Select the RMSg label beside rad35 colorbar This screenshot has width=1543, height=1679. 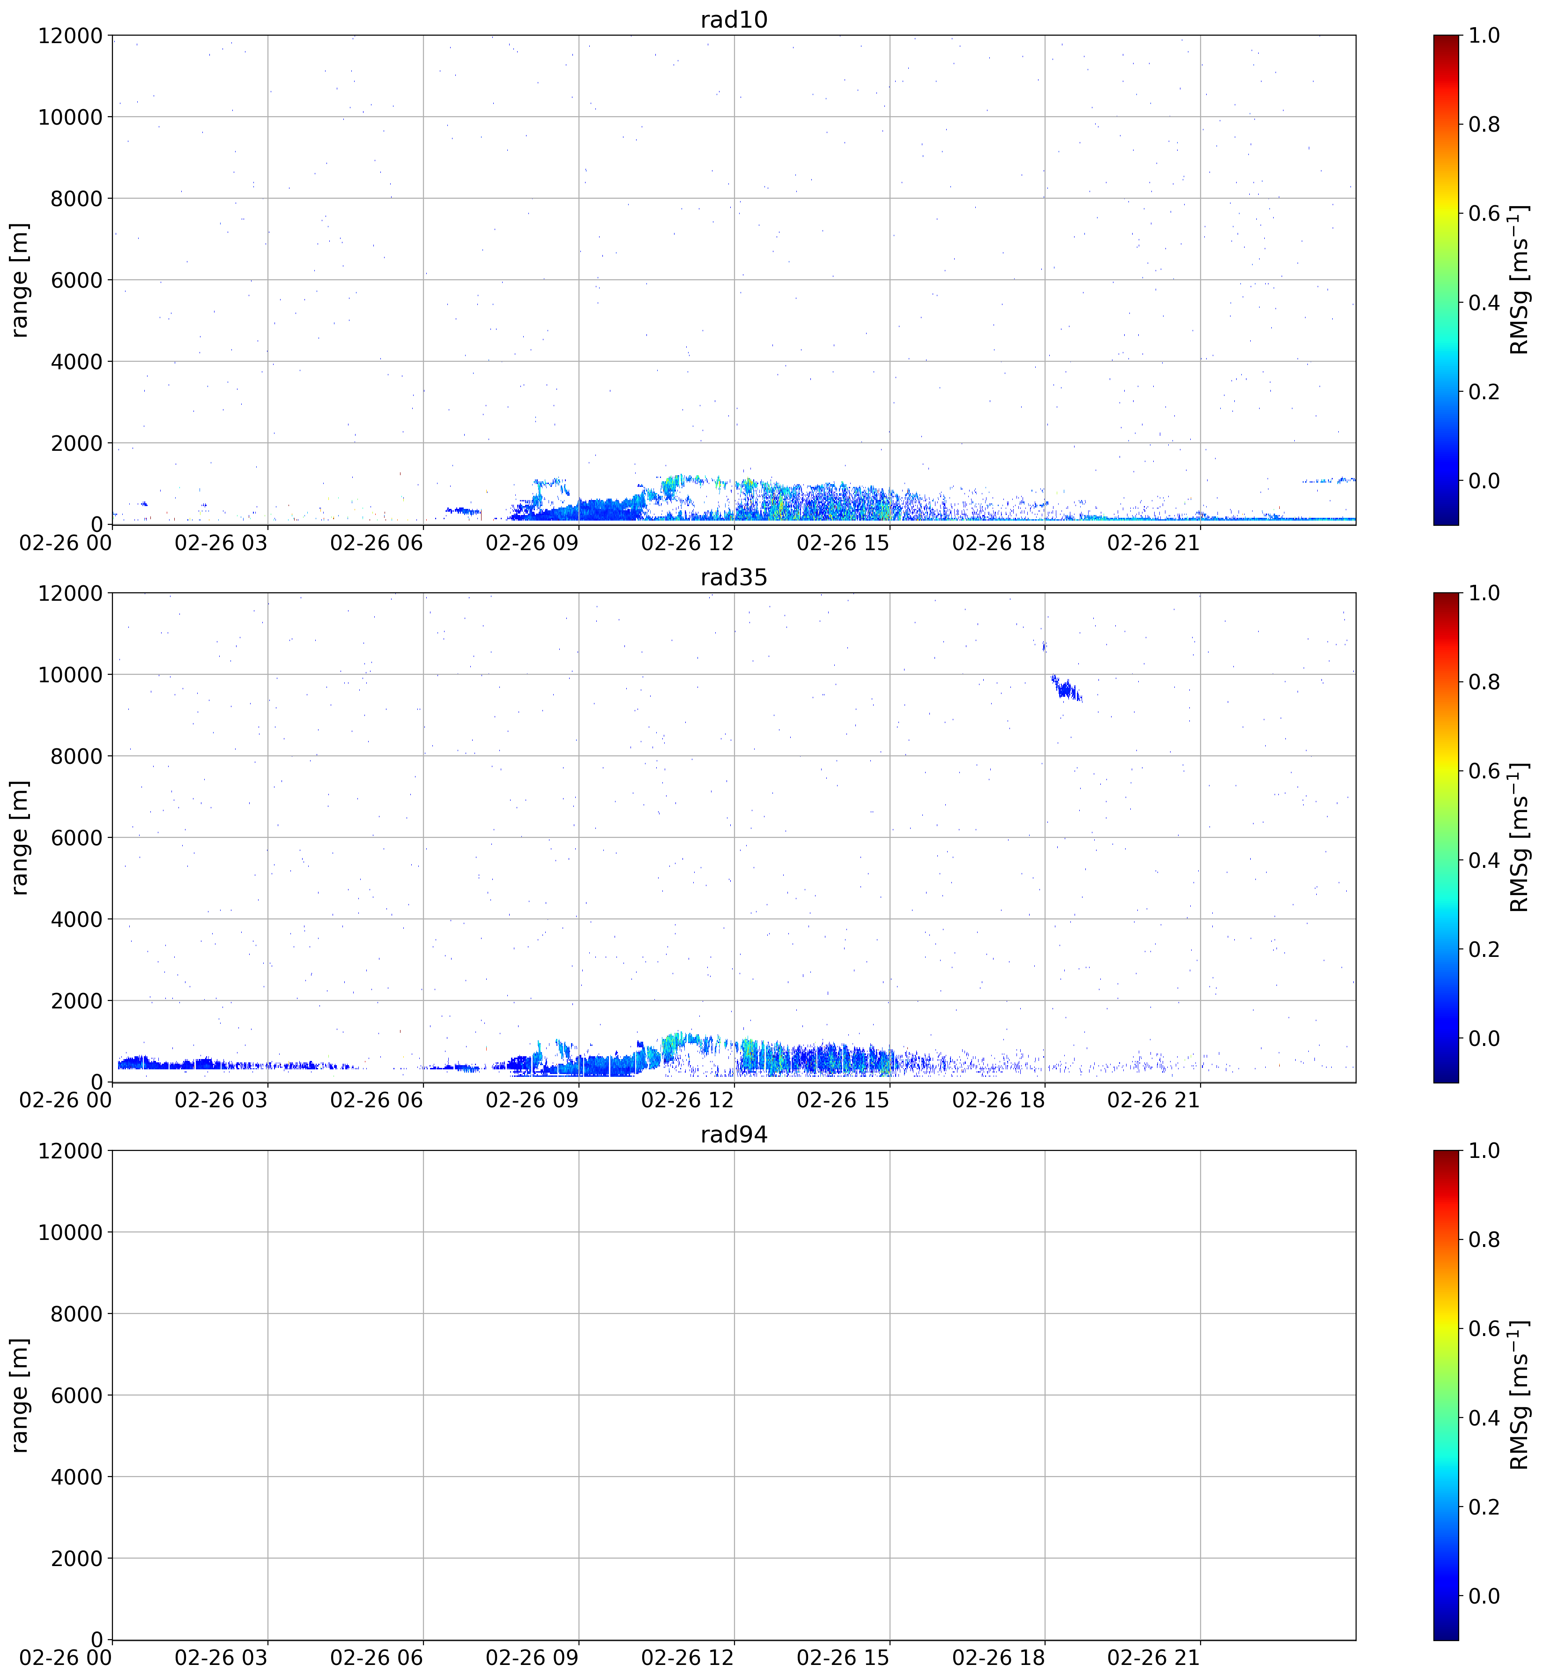(x=1520, y=837)
